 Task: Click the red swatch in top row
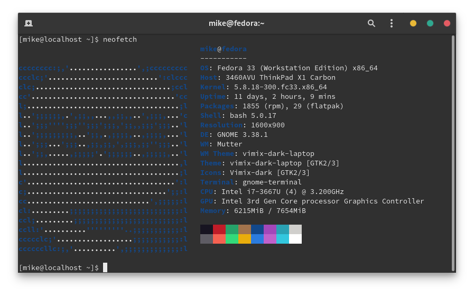click(x=219, y=229)
